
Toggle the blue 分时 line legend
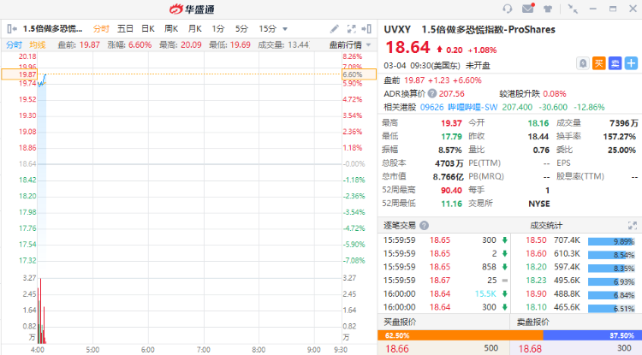tap(14, 44)
